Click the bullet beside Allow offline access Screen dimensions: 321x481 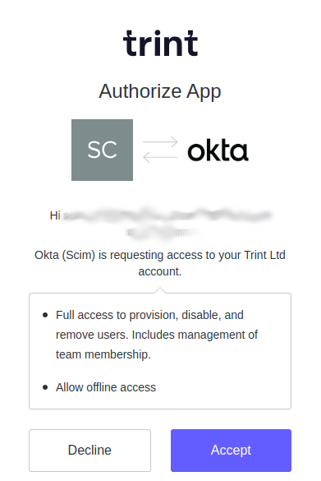(x=45, y=387)
